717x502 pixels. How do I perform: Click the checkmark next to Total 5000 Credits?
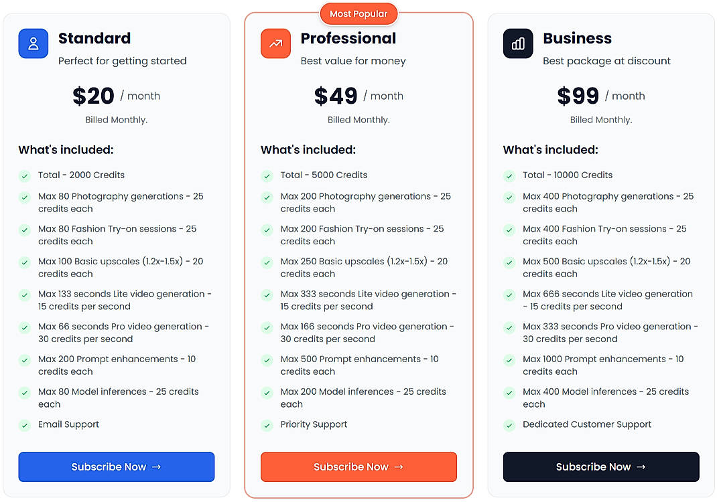click(267, 175)
